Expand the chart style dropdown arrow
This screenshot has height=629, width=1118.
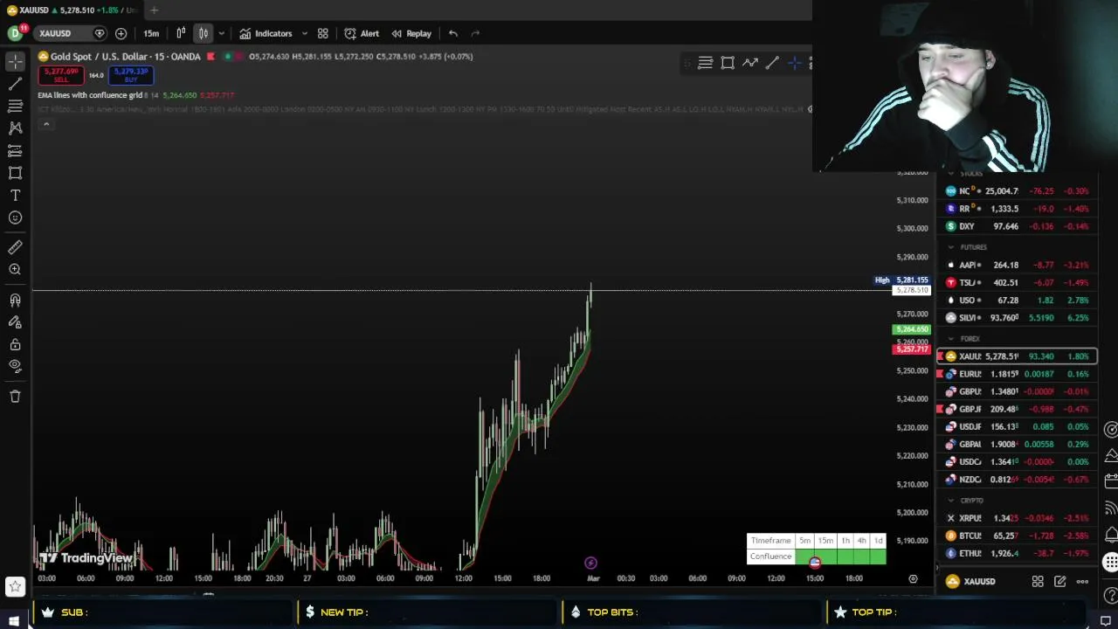[x=221, y=33]
